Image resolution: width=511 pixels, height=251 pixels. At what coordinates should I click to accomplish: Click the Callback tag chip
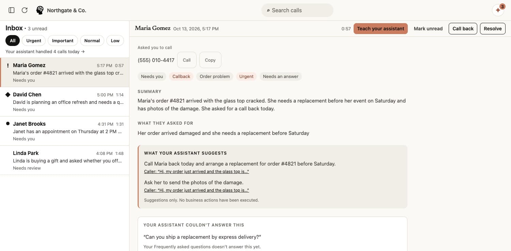point(181,76)
